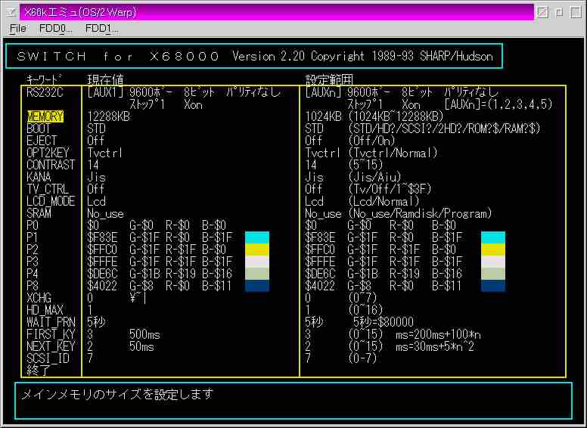587x428 pixels.
Task: Select the P2 palette keyword
Action: (33, 250)
